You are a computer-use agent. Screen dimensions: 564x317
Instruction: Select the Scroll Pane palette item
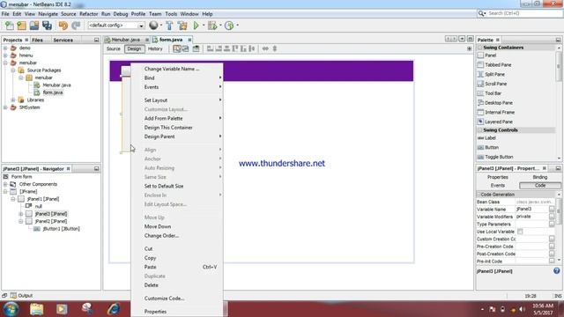[495, 84]
